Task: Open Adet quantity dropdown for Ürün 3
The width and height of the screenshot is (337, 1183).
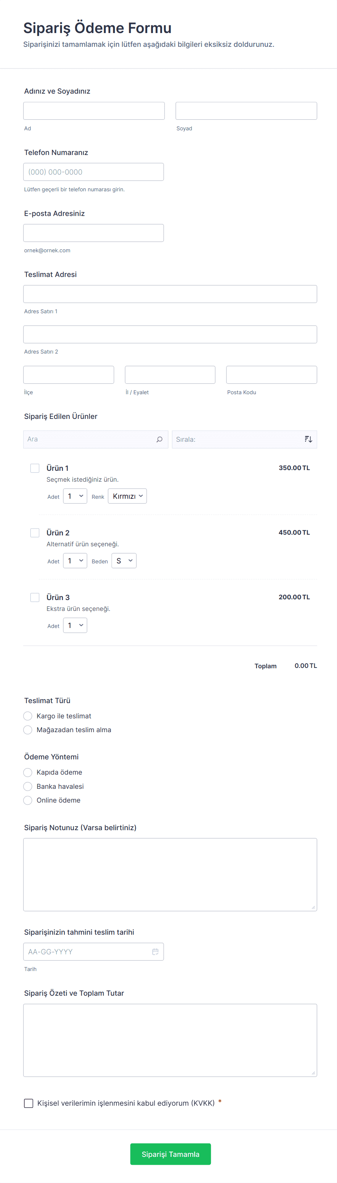Action: [x=75, y=625]
